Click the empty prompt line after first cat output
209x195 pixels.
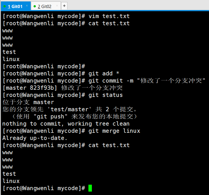pyautogui.click(x=44, y=66)
